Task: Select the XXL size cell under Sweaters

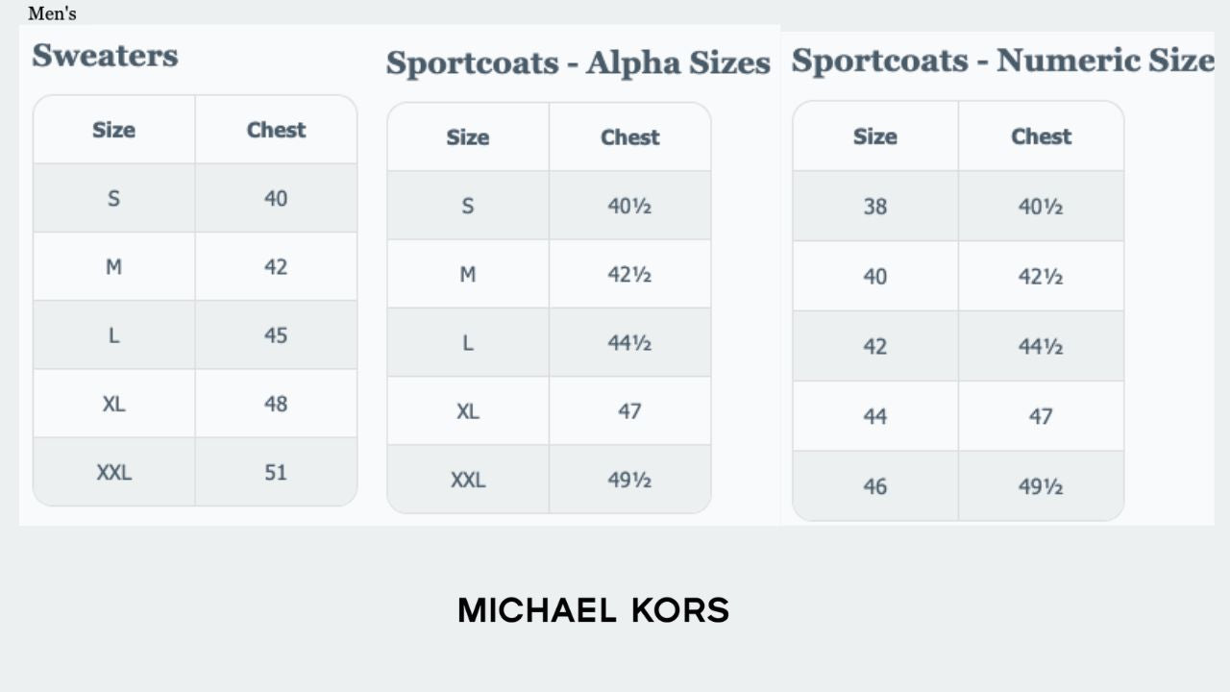Action: 113,472
